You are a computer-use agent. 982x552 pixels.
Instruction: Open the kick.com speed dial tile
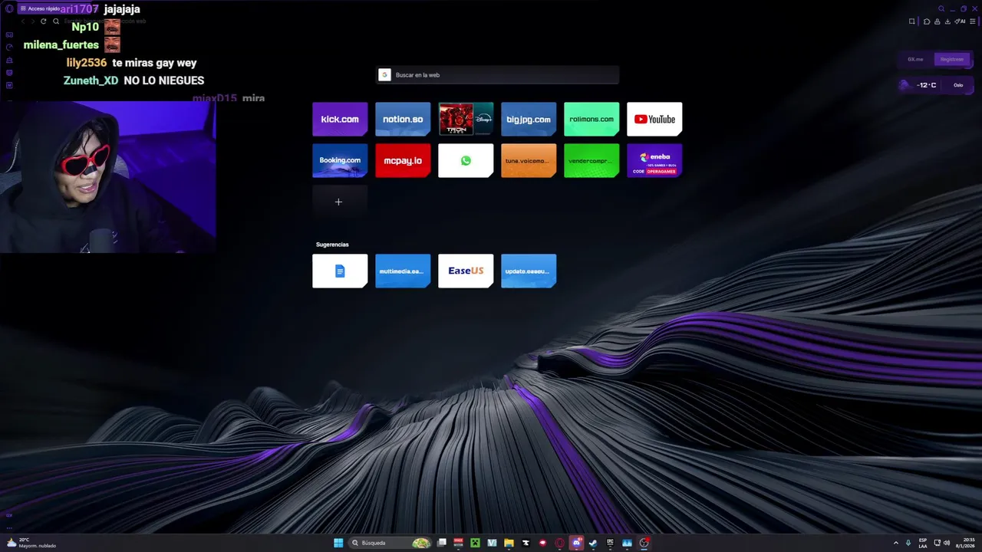[340, 119]
